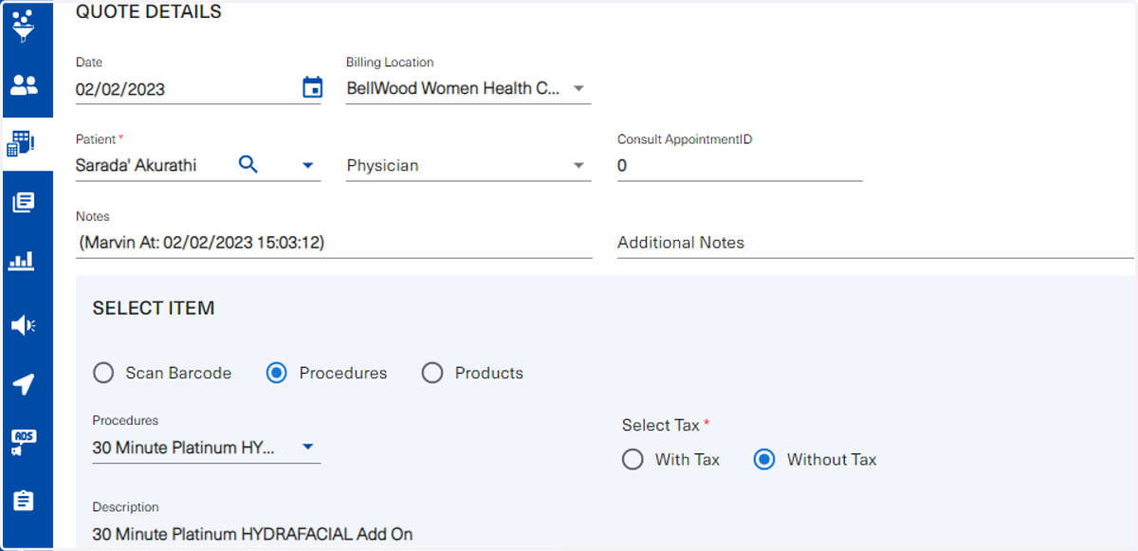Open the send paper-plane sidebar icon
1138x551 pixels.
pyautogui.click(x=24, y=384)
